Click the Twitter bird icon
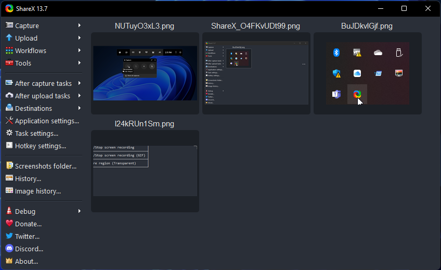The height and width of the screenshot is (270, 441). coord(9,236)
